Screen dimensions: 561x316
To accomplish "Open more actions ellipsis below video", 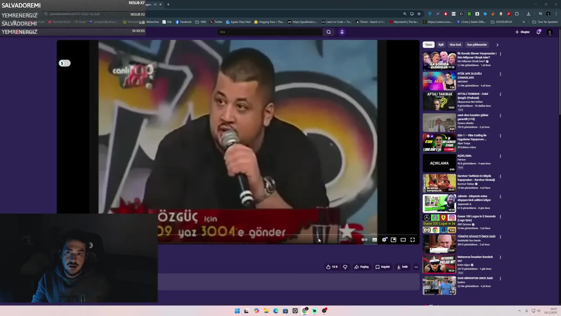I will coord(416,267).
